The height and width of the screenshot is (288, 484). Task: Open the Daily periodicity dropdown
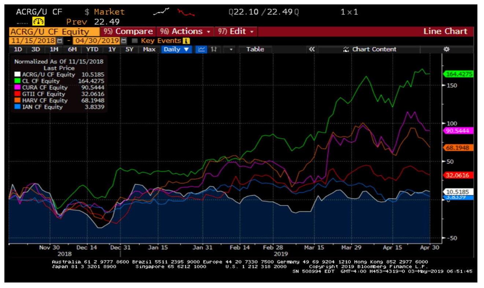click(x=176, y=49)
